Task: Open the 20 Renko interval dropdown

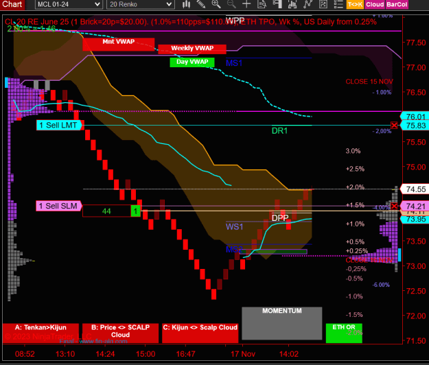Action: pos(141,4)
